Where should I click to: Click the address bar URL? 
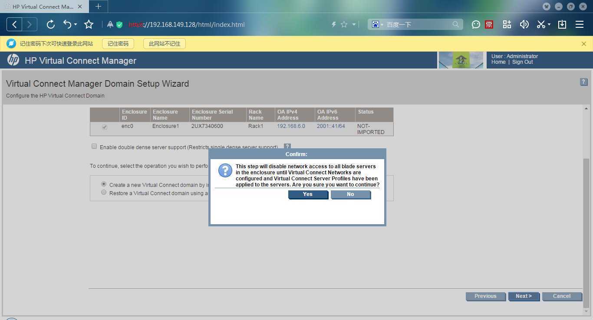coord(187,25)
